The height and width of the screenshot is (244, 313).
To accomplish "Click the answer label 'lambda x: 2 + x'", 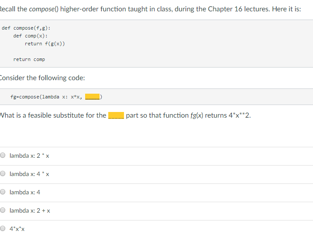I will click(x=30, y=210).
